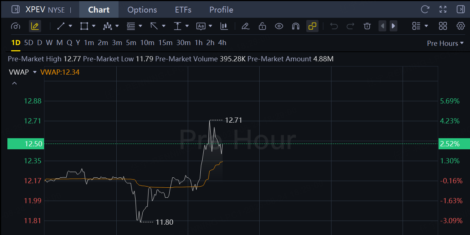Open the Fibonacci levels dropdown arrow
The width and height of the screenshot is (470, 235).
tap(140, 26)
